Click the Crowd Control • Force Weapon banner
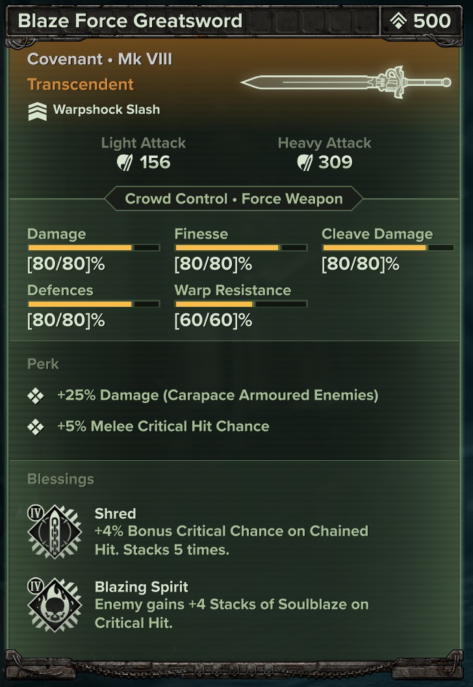 tap(234, 199)
